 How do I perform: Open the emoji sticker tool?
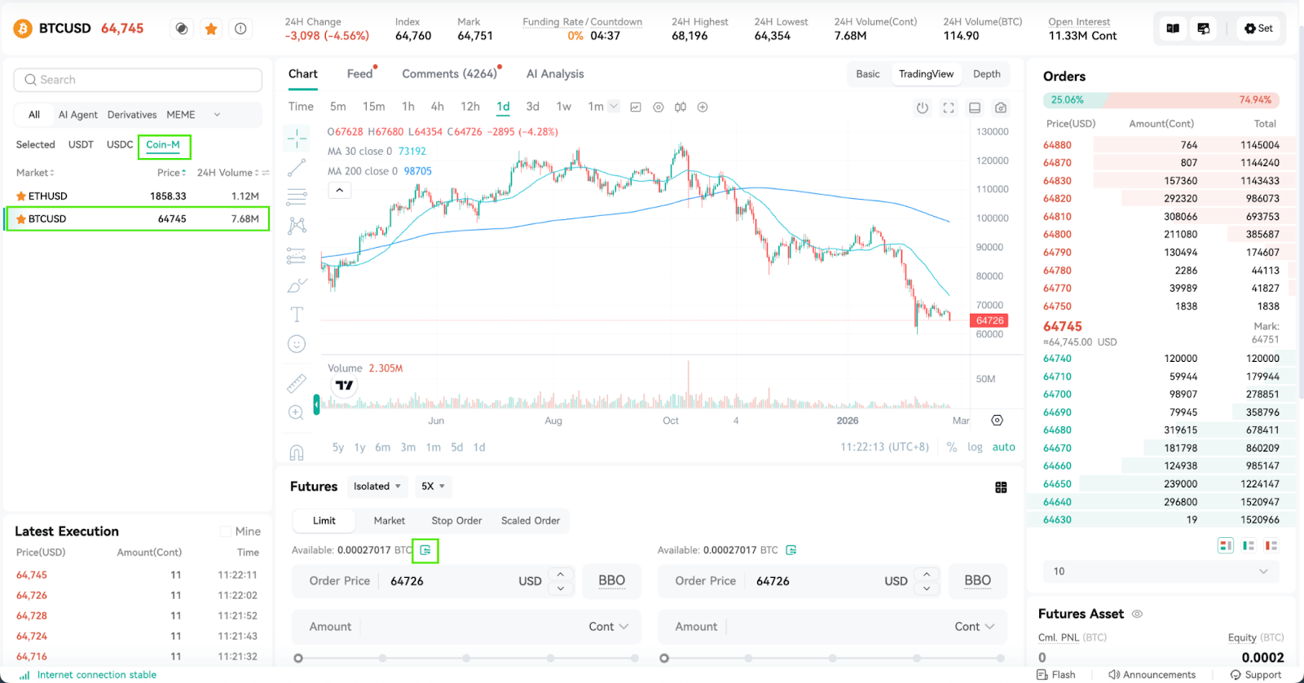point(297,344)
